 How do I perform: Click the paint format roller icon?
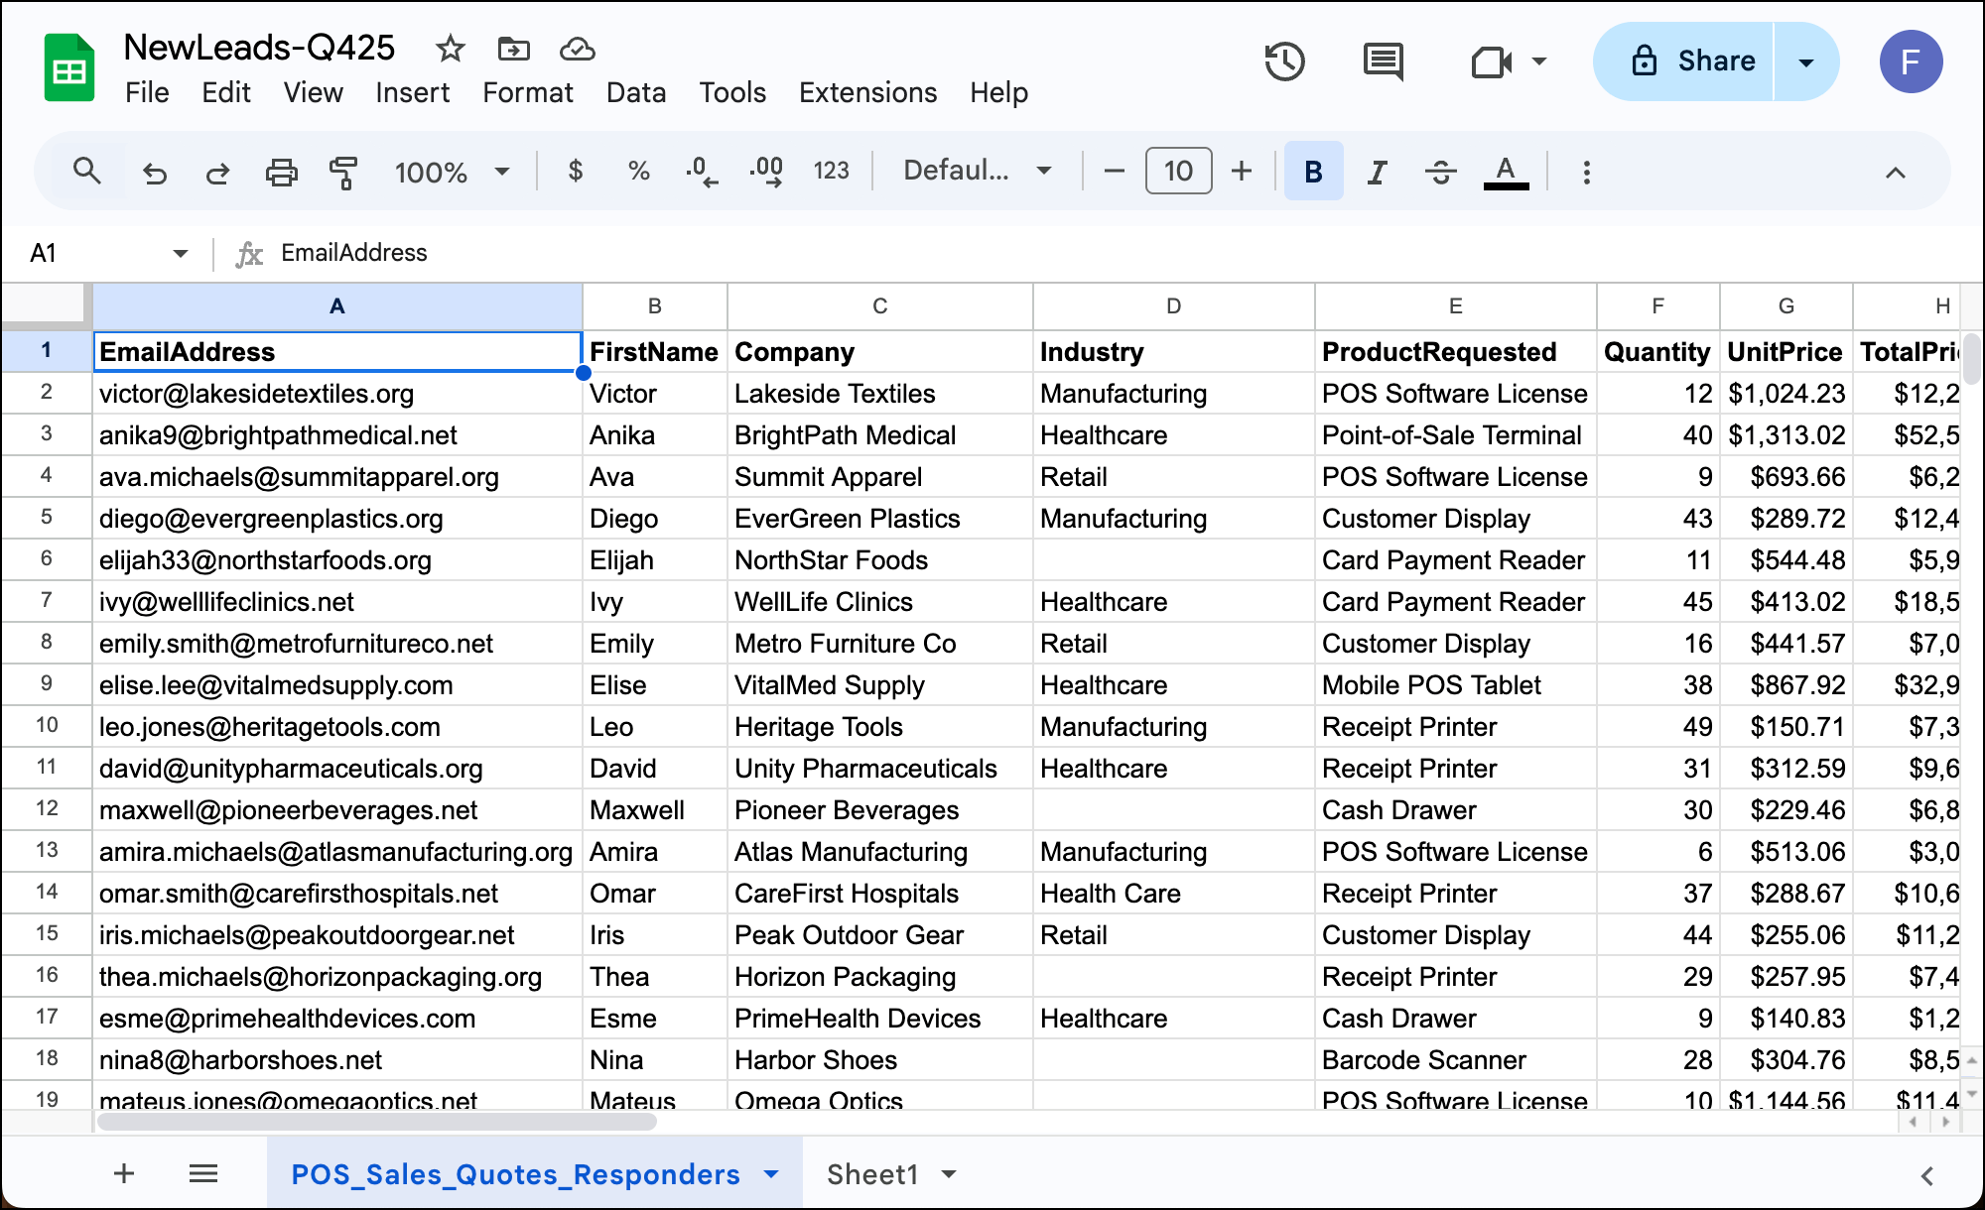pyautogui.click(x=343, y=172)
